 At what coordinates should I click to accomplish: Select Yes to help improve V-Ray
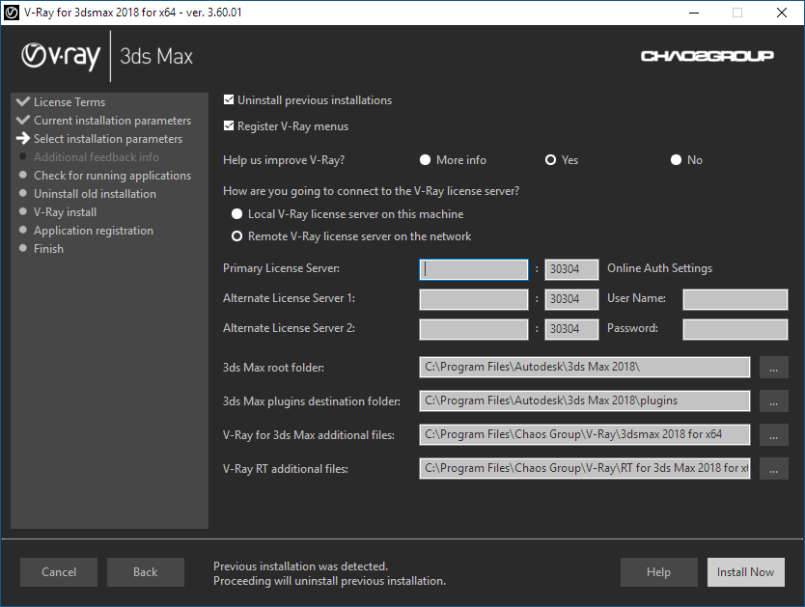550,159
